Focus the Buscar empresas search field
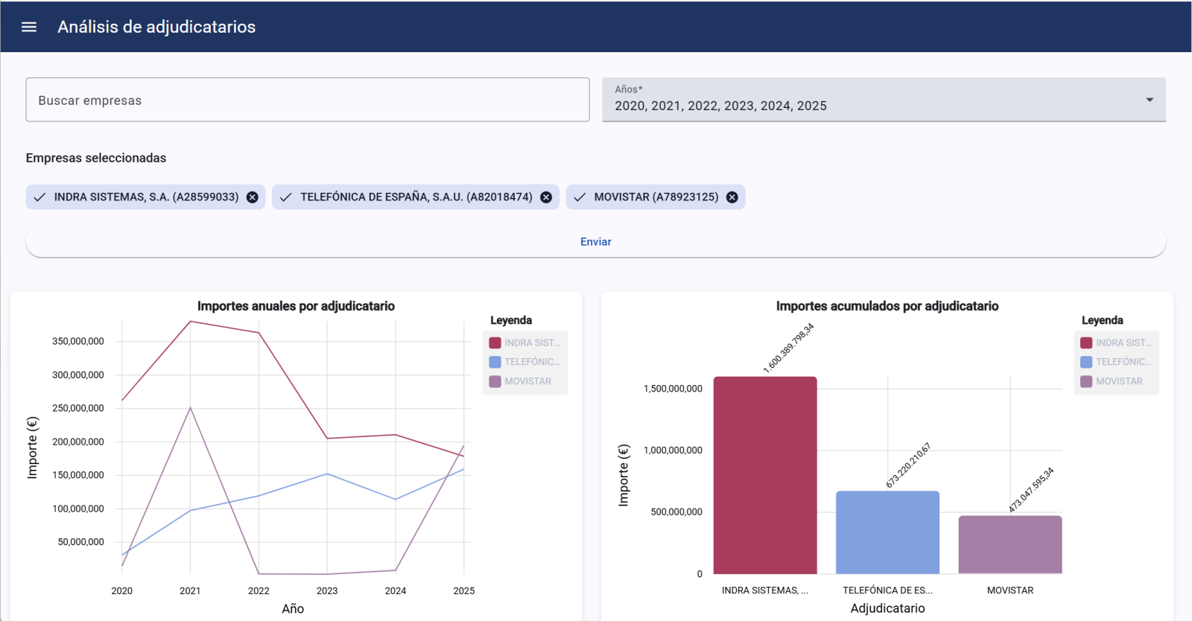The image size is (1192, 621). click(x=307, y=100)
